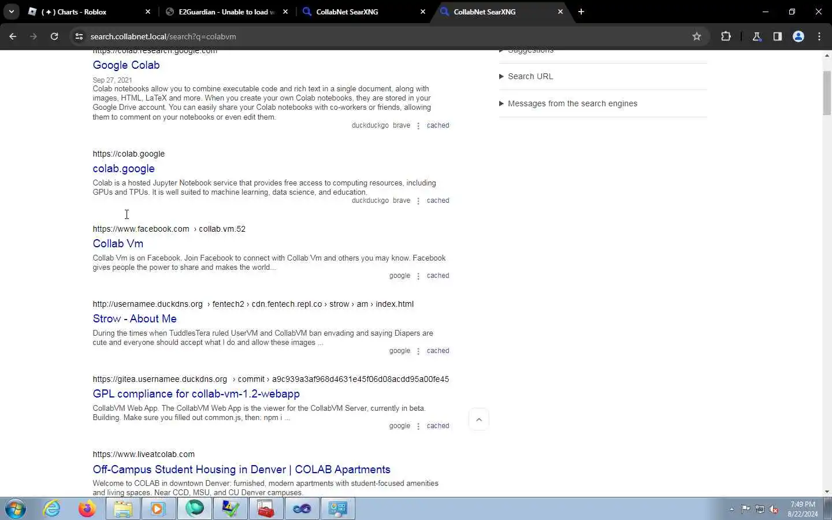This screenshot has width=832, height=520.
Task: Click the muted volume tray icon
Action: (x=774, y=509)
